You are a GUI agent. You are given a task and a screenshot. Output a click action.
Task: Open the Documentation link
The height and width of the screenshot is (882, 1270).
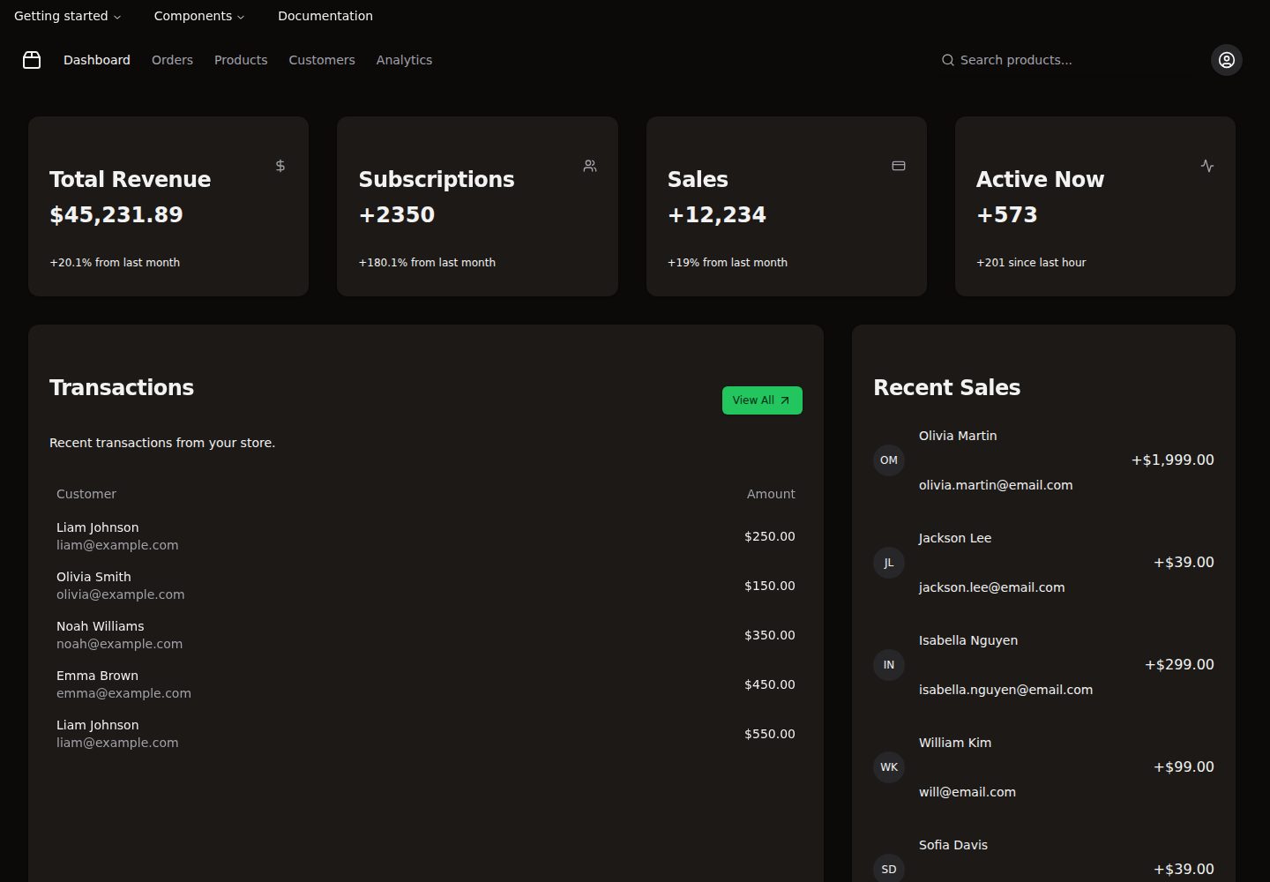325,16
